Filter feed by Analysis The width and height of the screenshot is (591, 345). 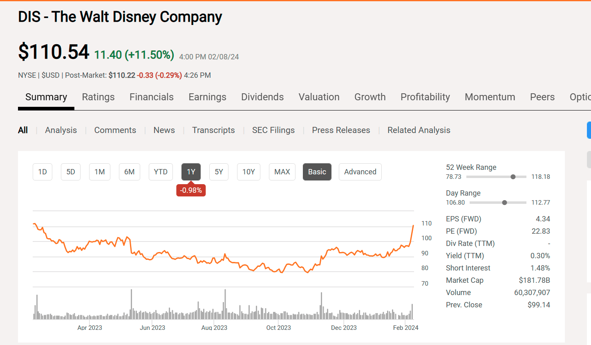tap(61, 130)
